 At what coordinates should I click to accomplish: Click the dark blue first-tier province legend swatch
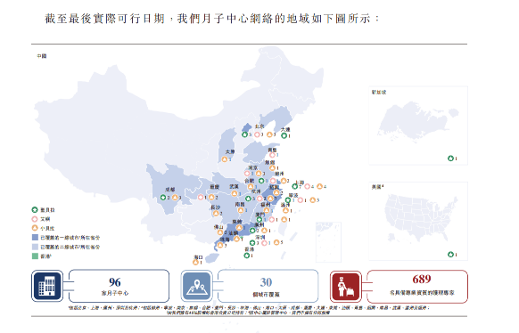pyautogui.click(x=35, y=237)
